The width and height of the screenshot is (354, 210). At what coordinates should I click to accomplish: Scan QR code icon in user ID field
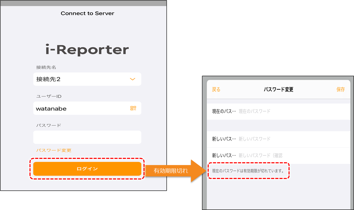[x=133, y=108]
